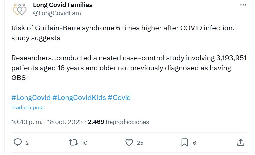Reply using the comment bubble icon
The width and height of the screenshot is (255, 155).
pyautogui.click(x=18, y=142)
